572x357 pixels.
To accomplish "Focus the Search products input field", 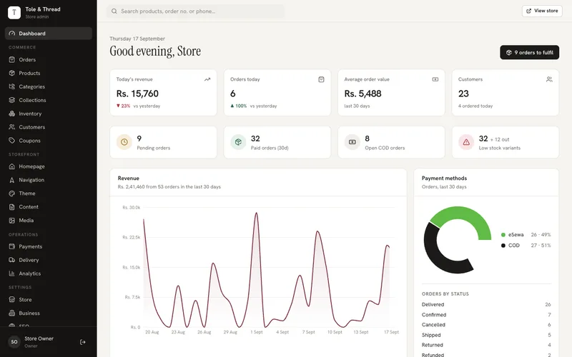I will click(195, 11).
